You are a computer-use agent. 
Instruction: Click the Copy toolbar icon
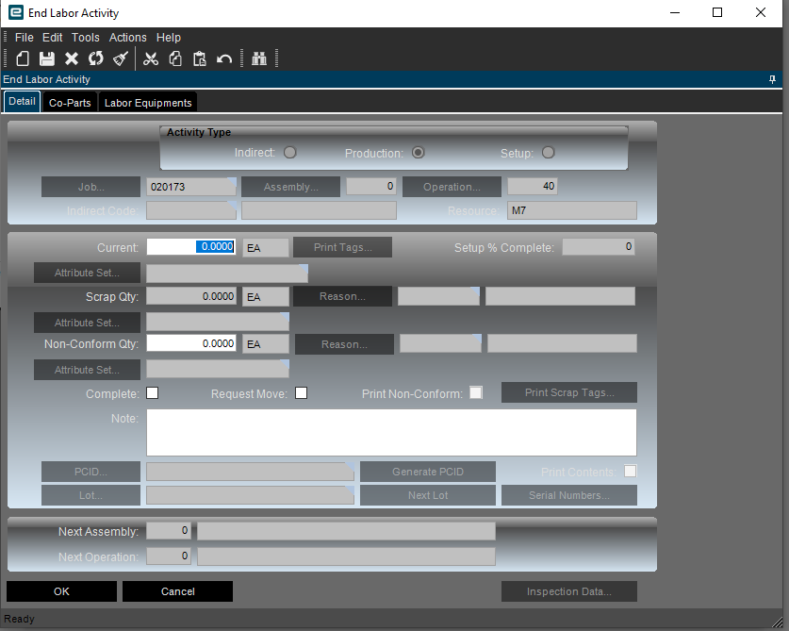pyautogui.click(x=175, y=58)
